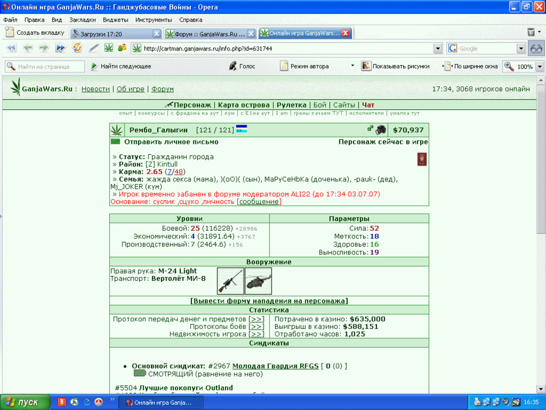Click the pencil wand icon in toolbar

click(94, 48)
